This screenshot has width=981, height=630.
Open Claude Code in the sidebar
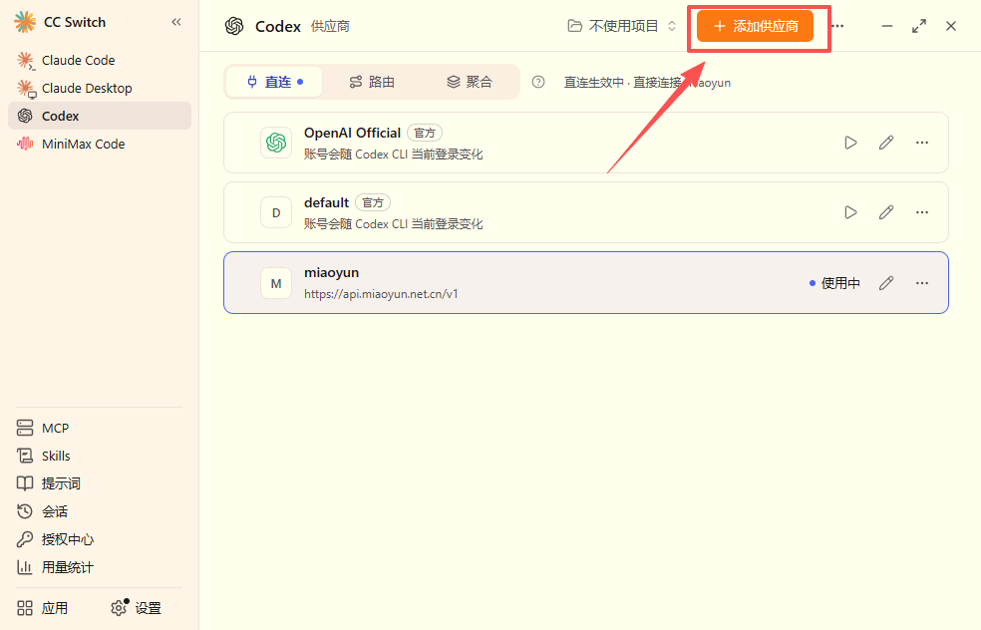point(100,60)
